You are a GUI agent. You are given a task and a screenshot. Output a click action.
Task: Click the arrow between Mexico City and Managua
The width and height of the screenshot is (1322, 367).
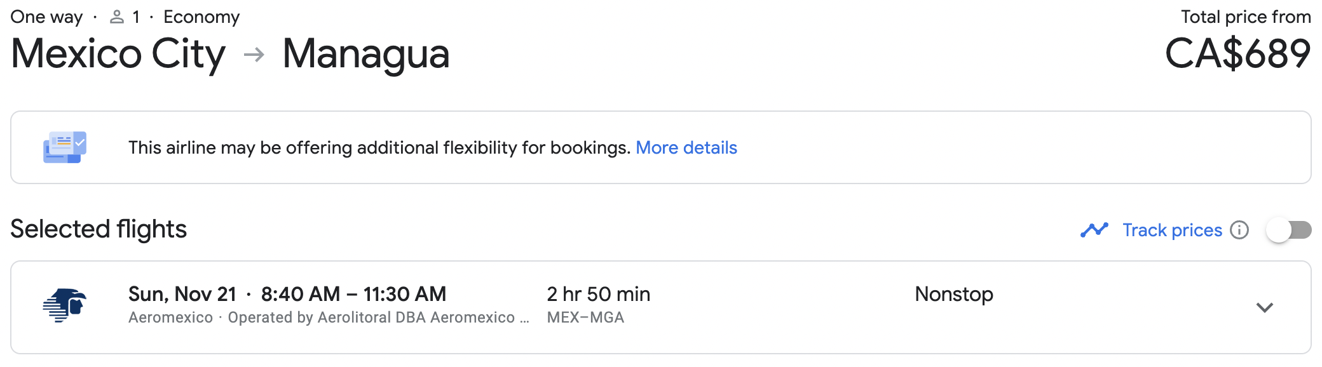tap(254, 55)
